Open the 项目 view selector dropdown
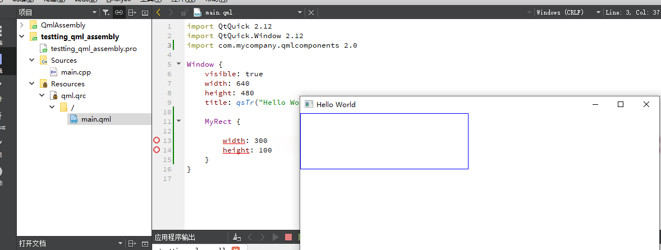661x250 pixels. coord(94,13)
